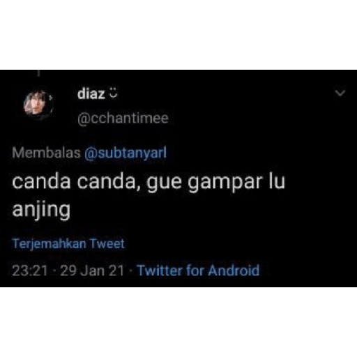
Task: Visit the @subtanyarl mention link
Action: 126,153
